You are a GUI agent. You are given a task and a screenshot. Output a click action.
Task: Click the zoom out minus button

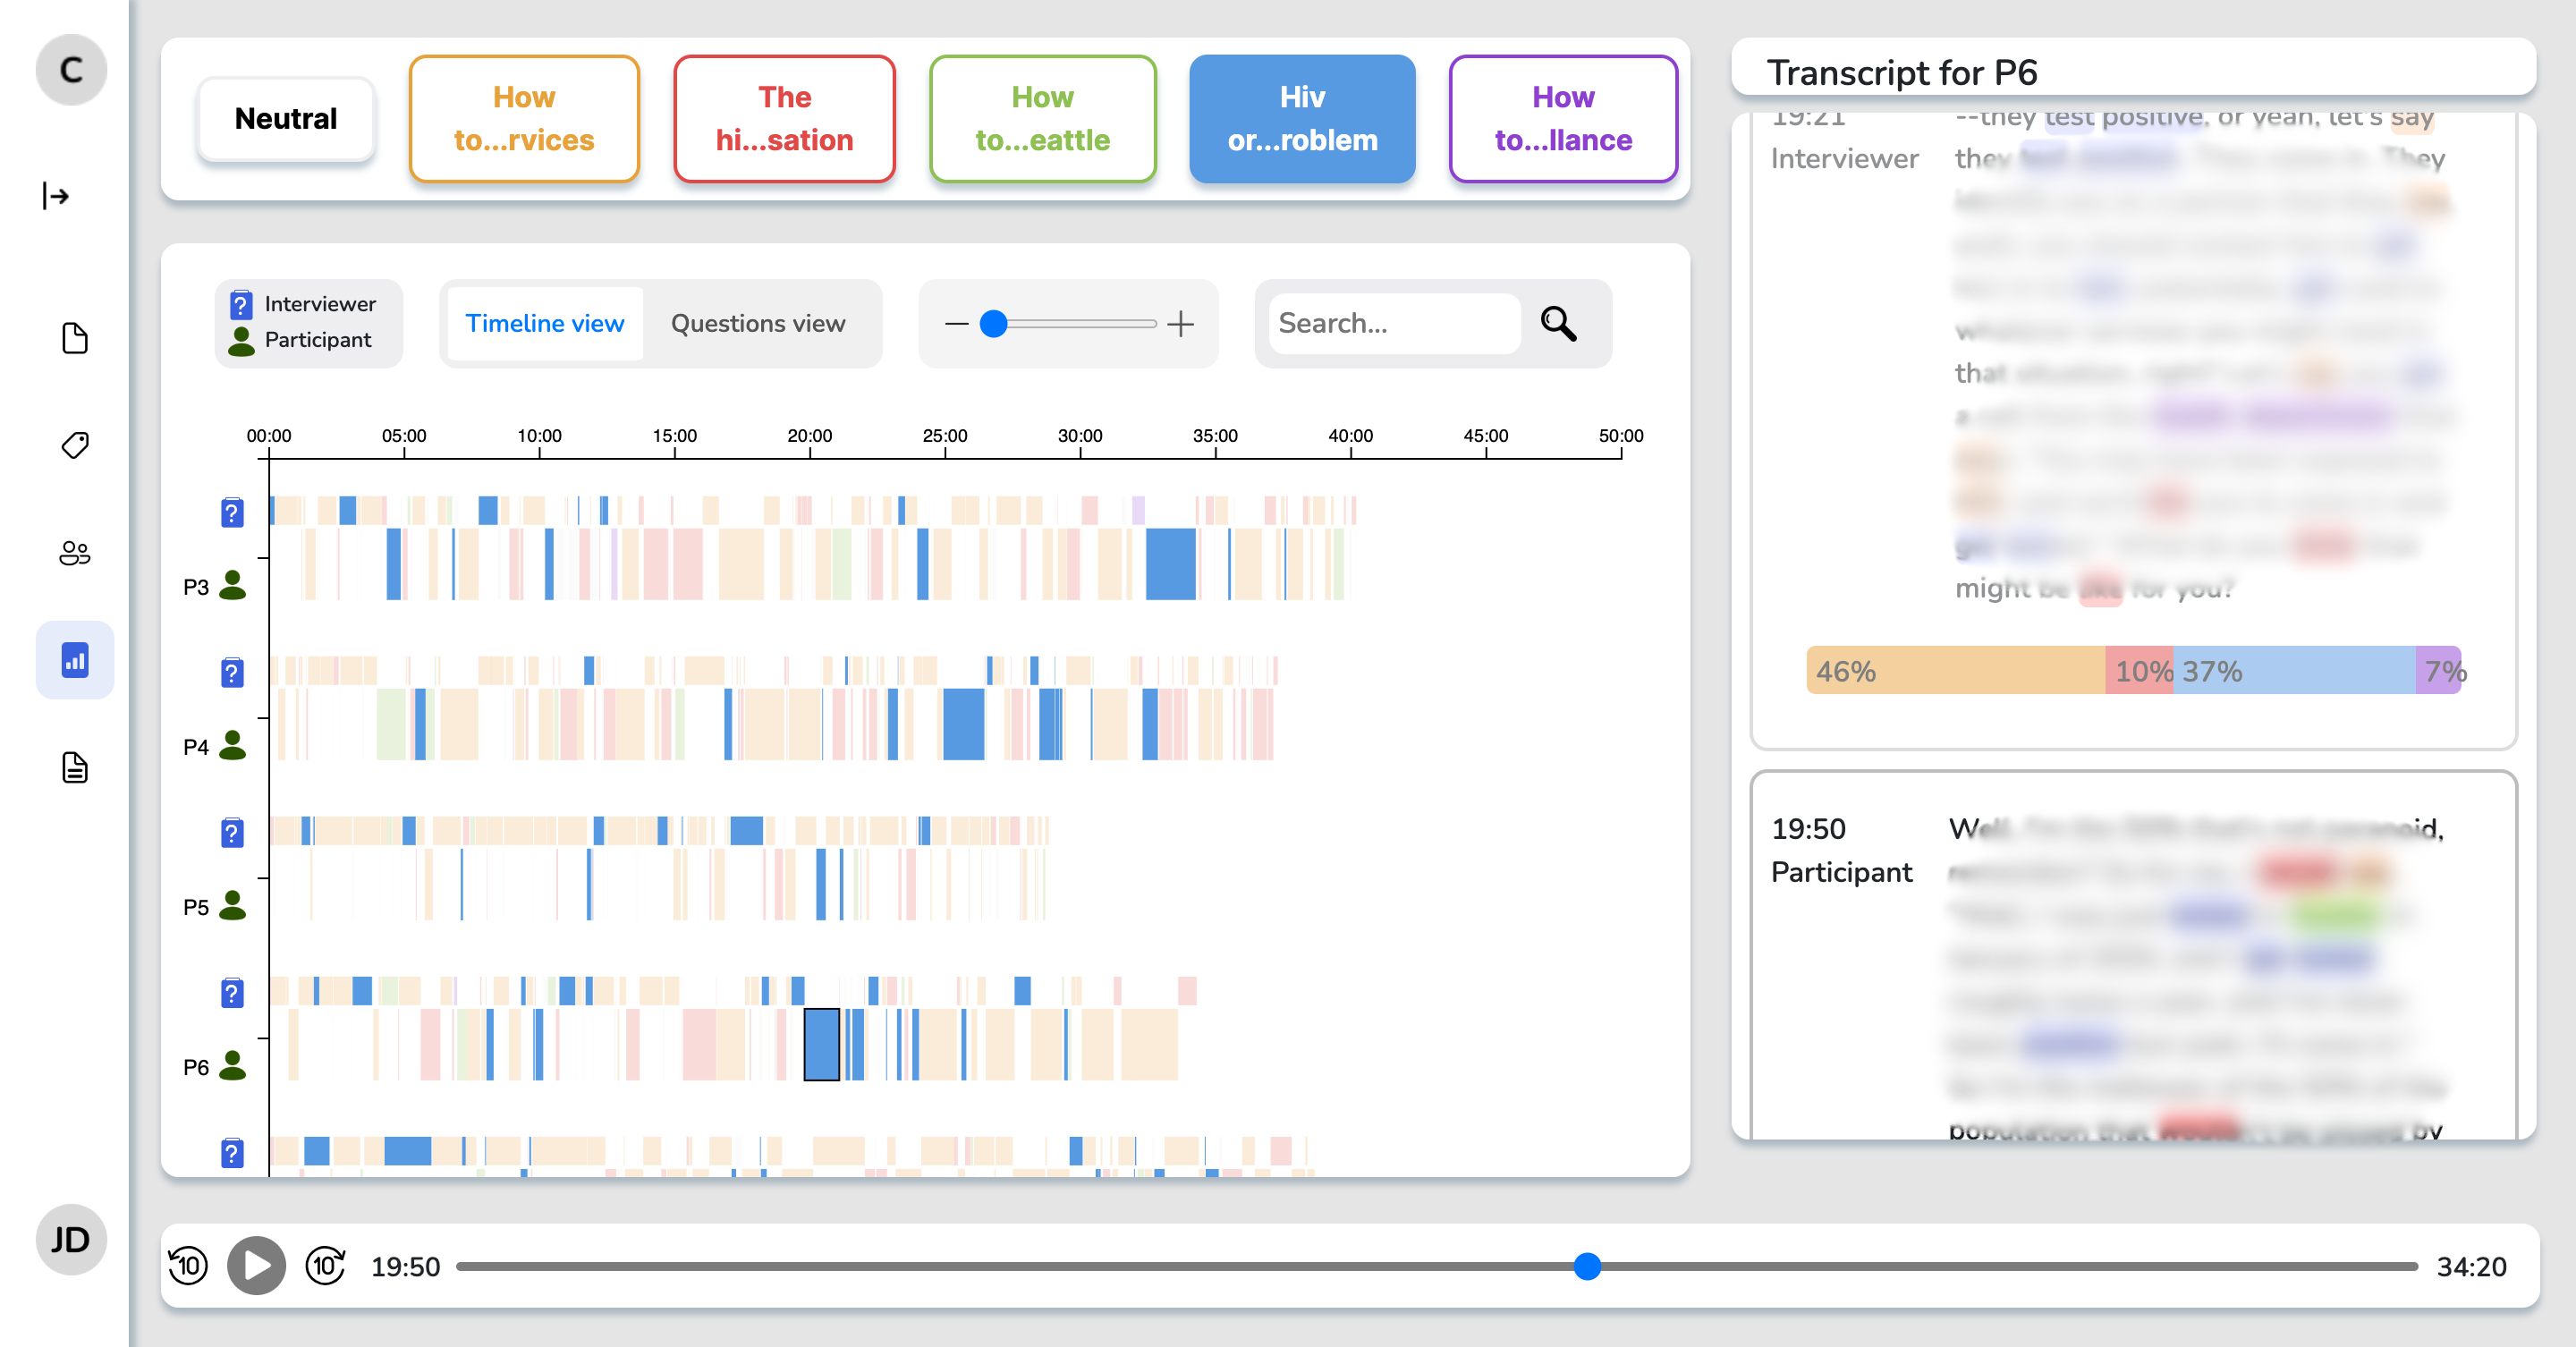pyautogui.click(x=956, y=324)
